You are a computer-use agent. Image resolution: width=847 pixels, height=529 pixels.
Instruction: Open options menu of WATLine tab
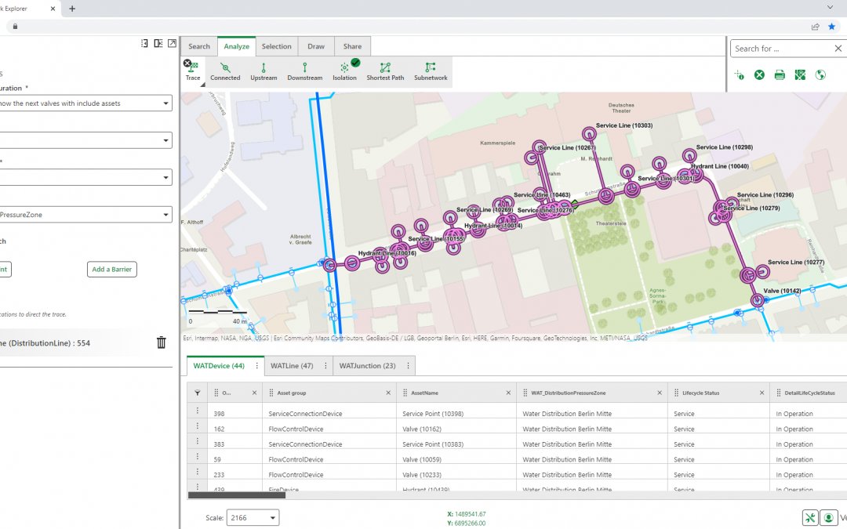coord(325,365)
